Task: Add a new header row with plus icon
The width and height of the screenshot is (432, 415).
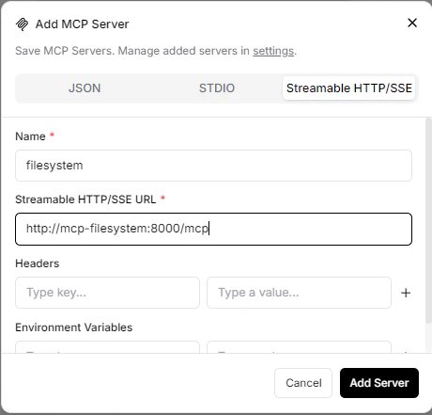Action: 406,293
